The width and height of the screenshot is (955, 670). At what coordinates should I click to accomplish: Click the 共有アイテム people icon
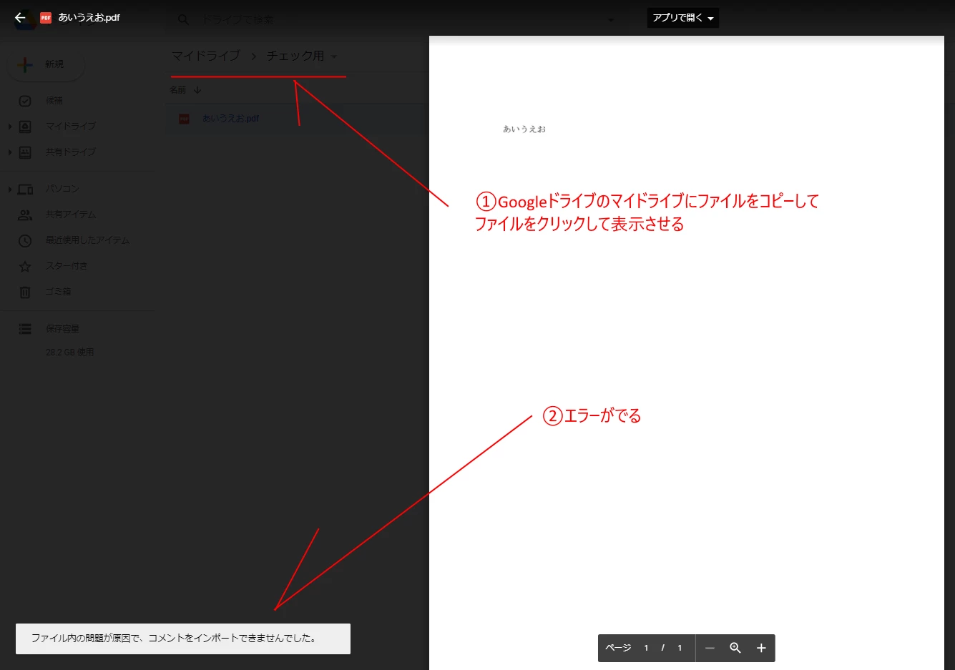[x=25, y=215]
